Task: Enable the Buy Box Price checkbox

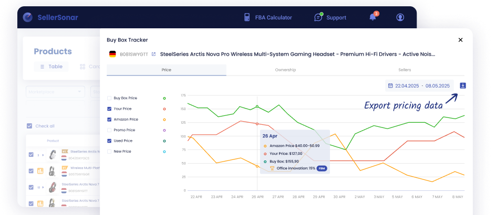Action: click(x=109, y=98)
